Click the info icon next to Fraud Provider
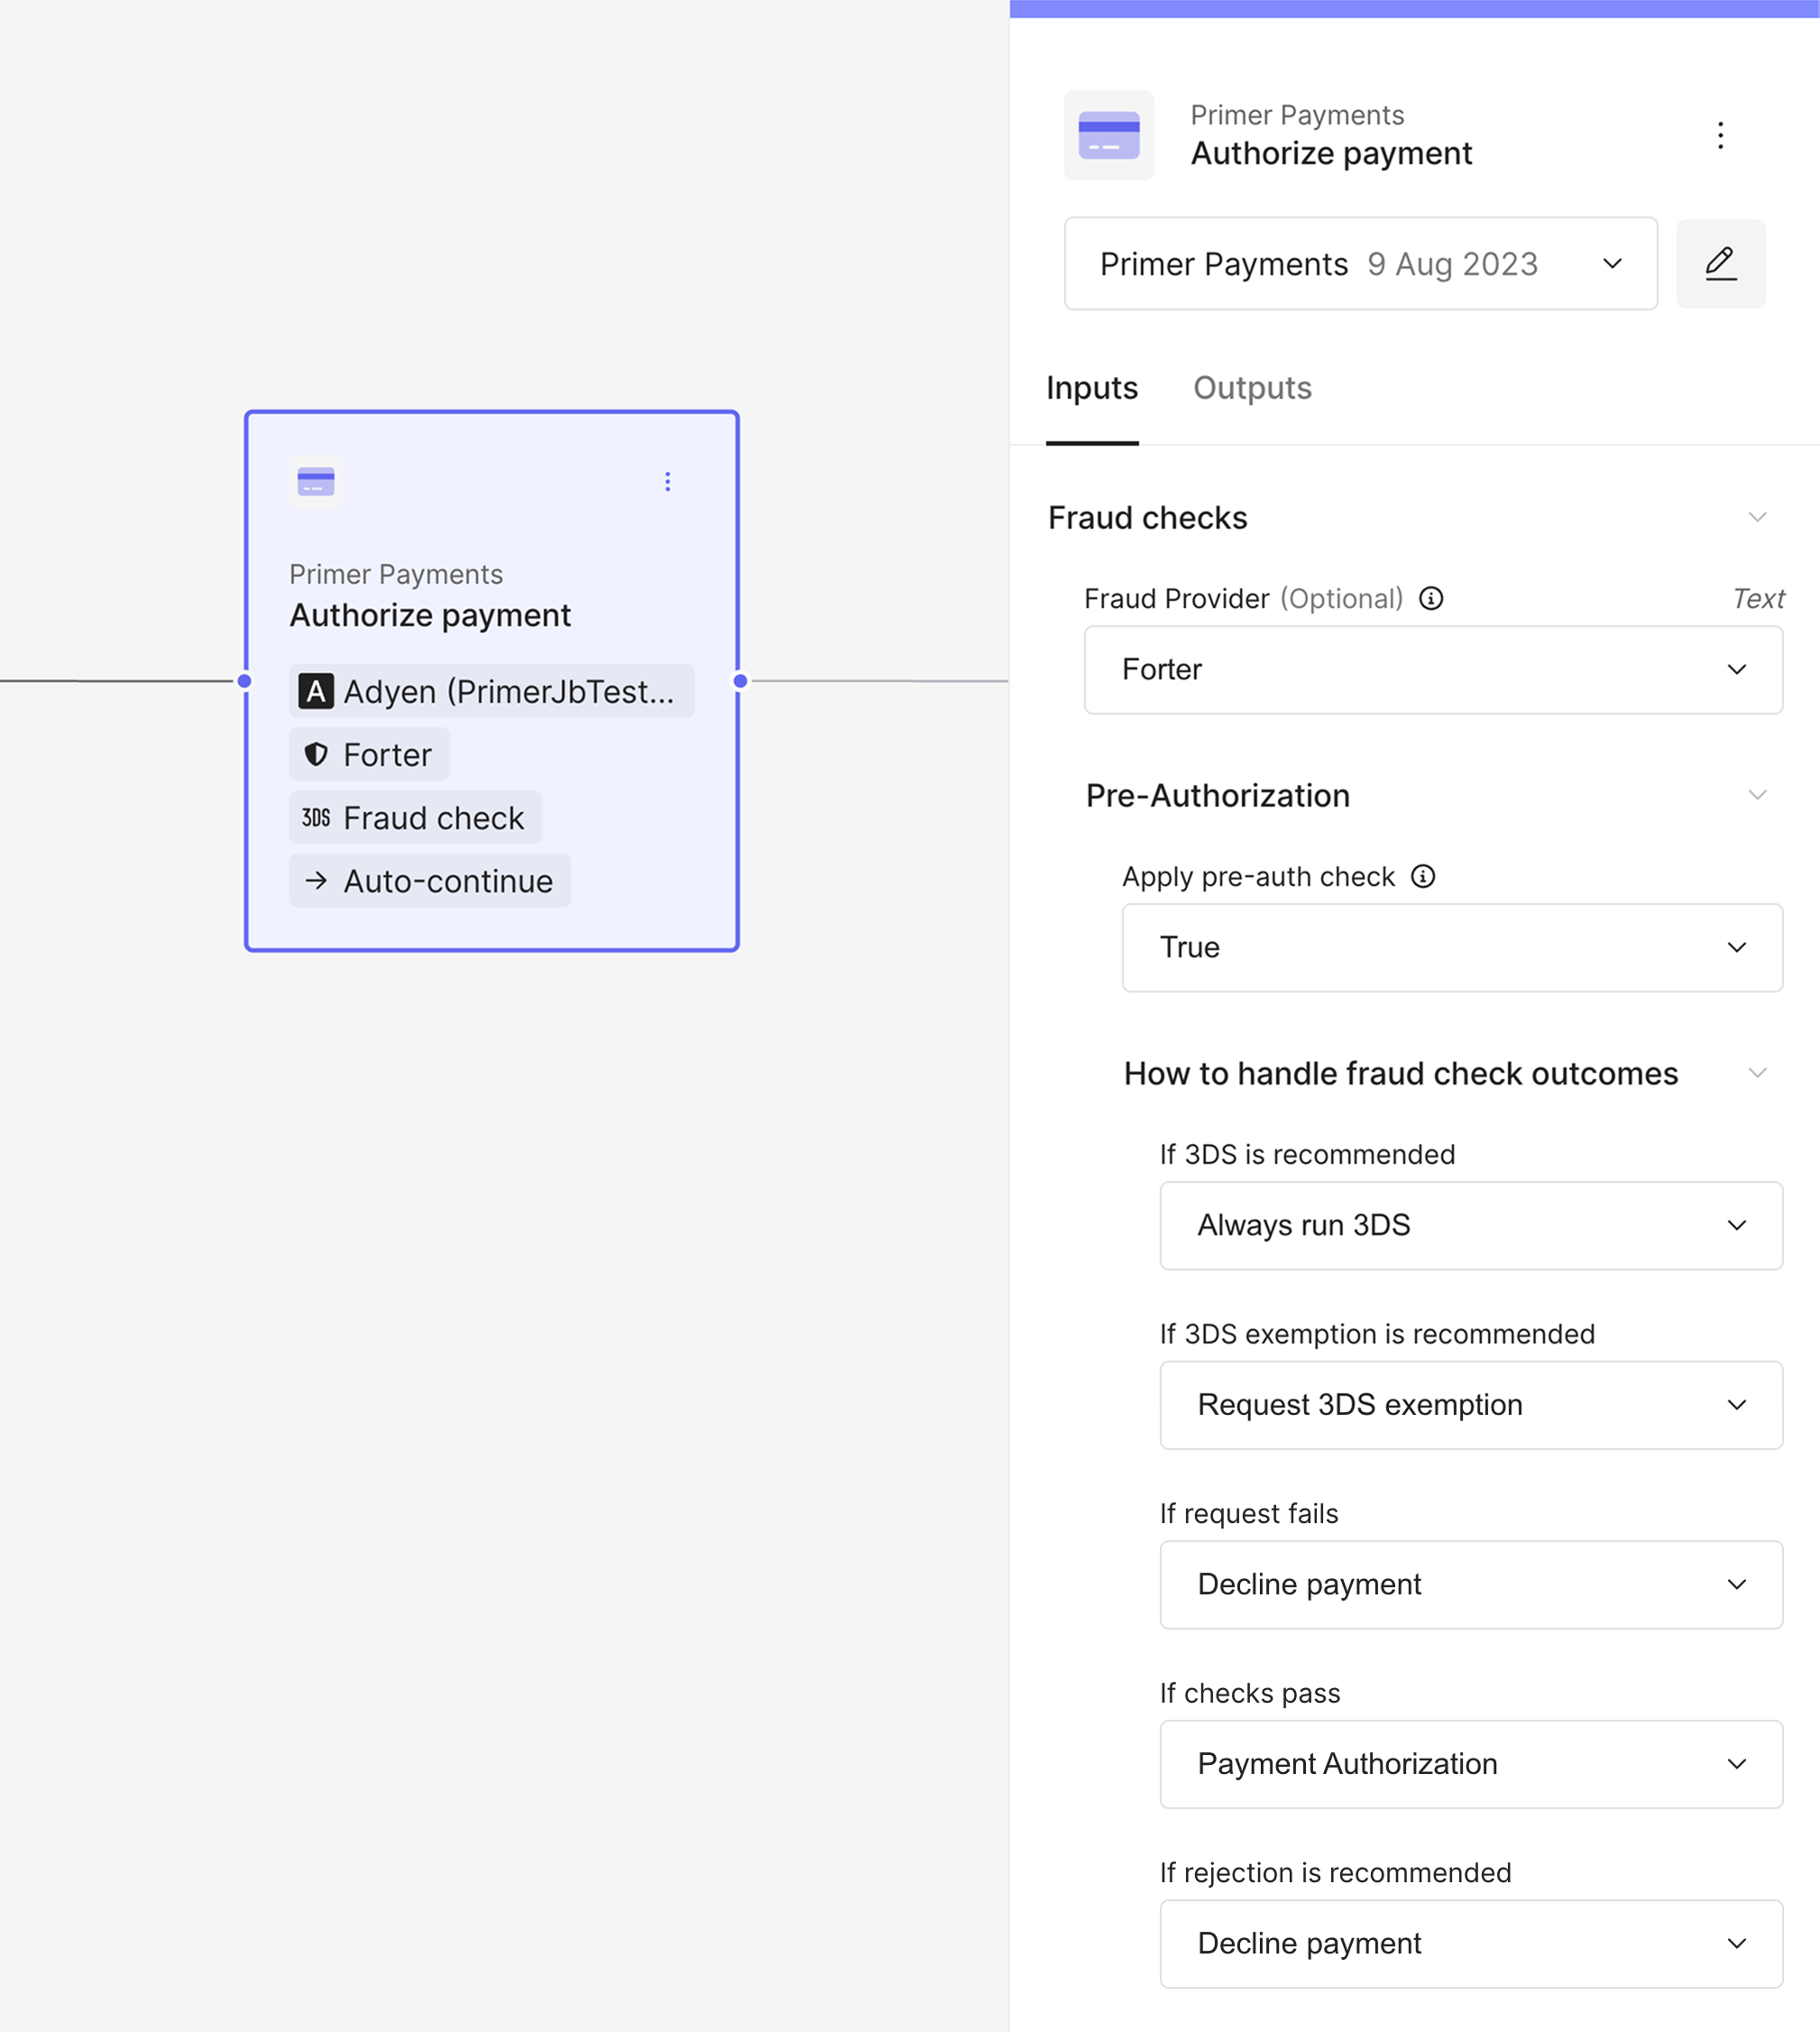Screen dimensions: 1820x2032 (1432, 598)
